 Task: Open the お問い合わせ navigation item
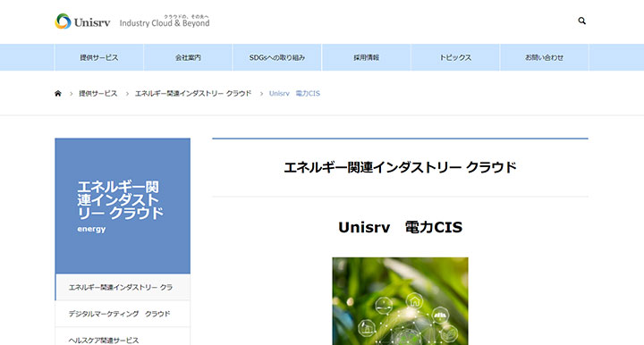click(x=544, y=57)
